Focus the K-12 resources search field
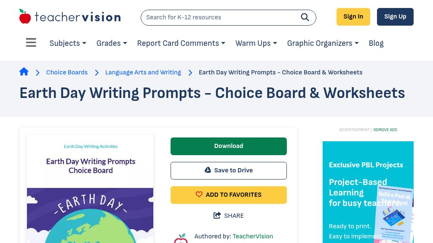 tap(219, 17)
